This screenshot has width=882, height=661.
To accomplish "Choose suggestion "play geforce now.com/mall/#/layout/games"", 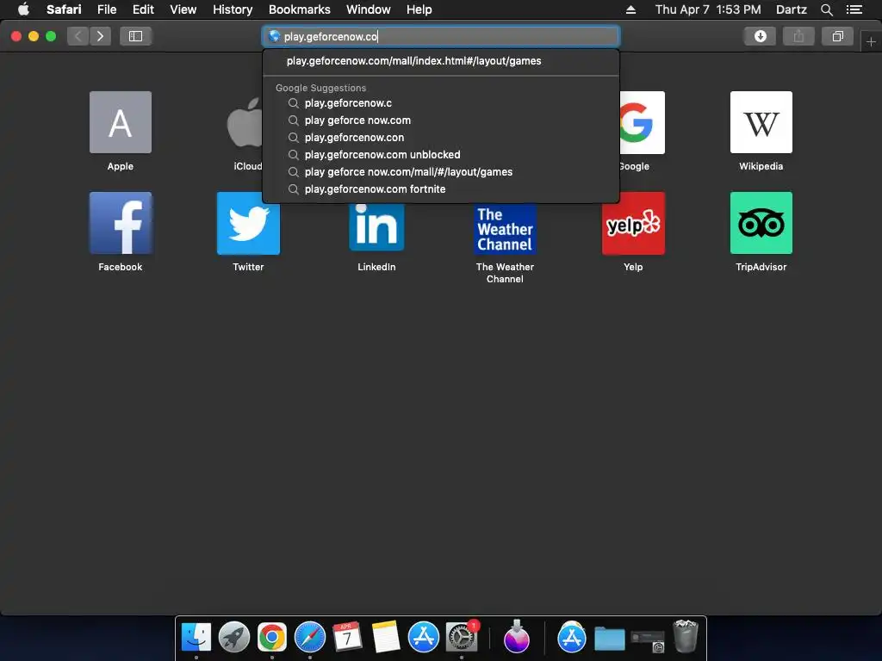I will [441, 172].
